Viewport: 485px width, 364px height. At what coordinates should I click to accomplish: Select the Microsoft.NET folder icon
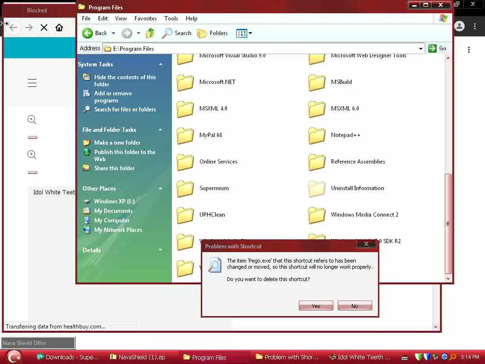(185, 82)
